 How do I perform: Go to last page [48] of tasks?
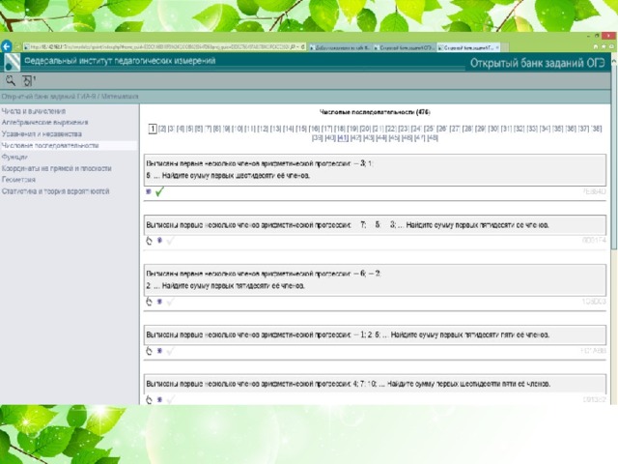coord(433,138)
